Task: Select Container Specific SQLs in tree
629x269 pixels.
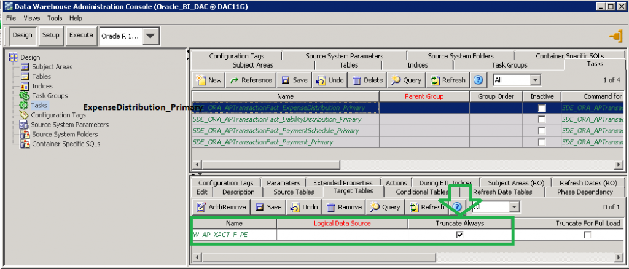Action: (x=66, y=144)
